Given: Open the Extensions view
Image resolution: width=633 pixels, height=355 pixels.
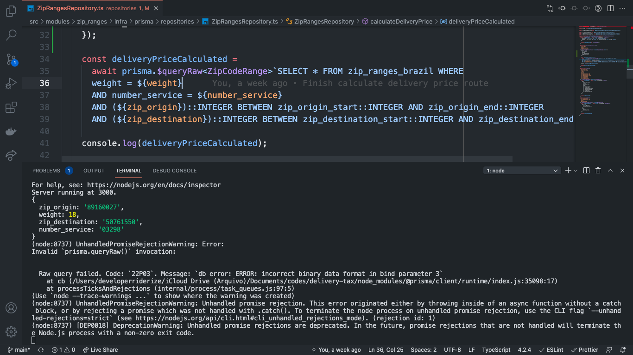Looking at the screenshot, I should (11, 107).
